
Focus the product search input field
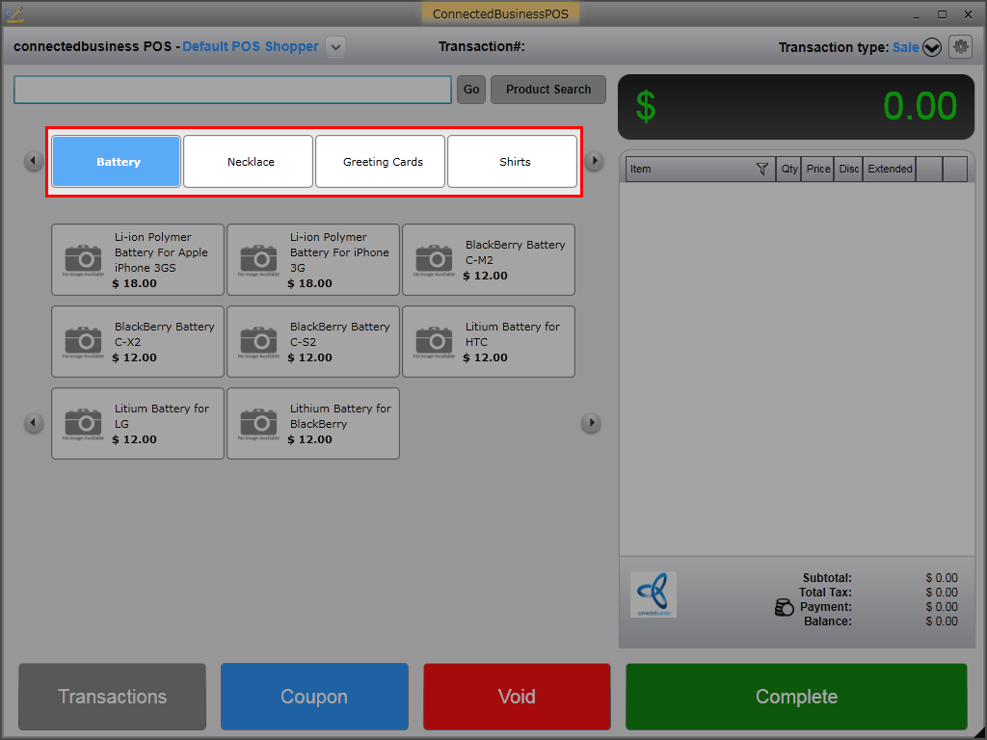(232, 90)
